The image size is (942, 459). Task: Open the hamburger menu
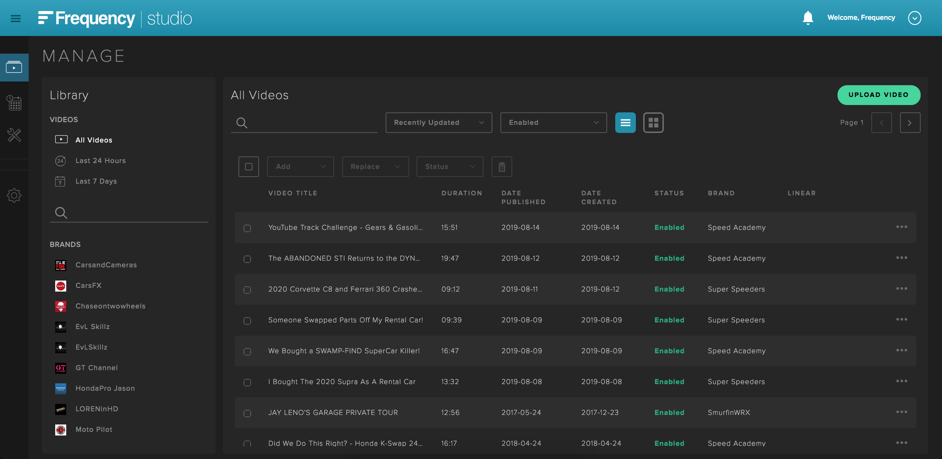15,18
